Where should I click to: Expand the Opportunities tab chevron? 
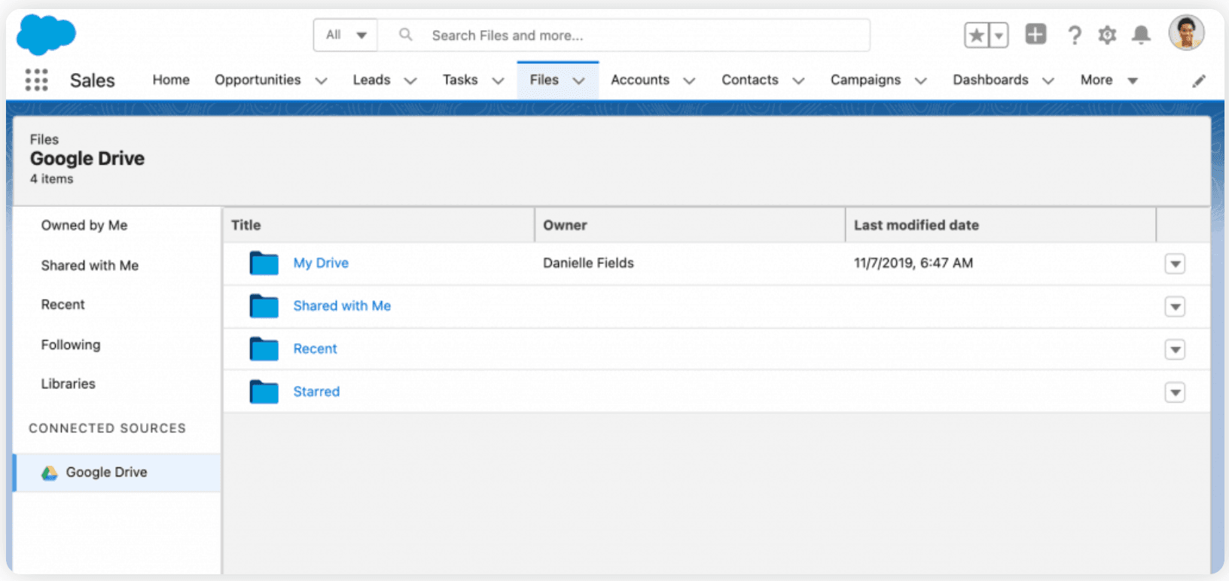coord(322,81)
